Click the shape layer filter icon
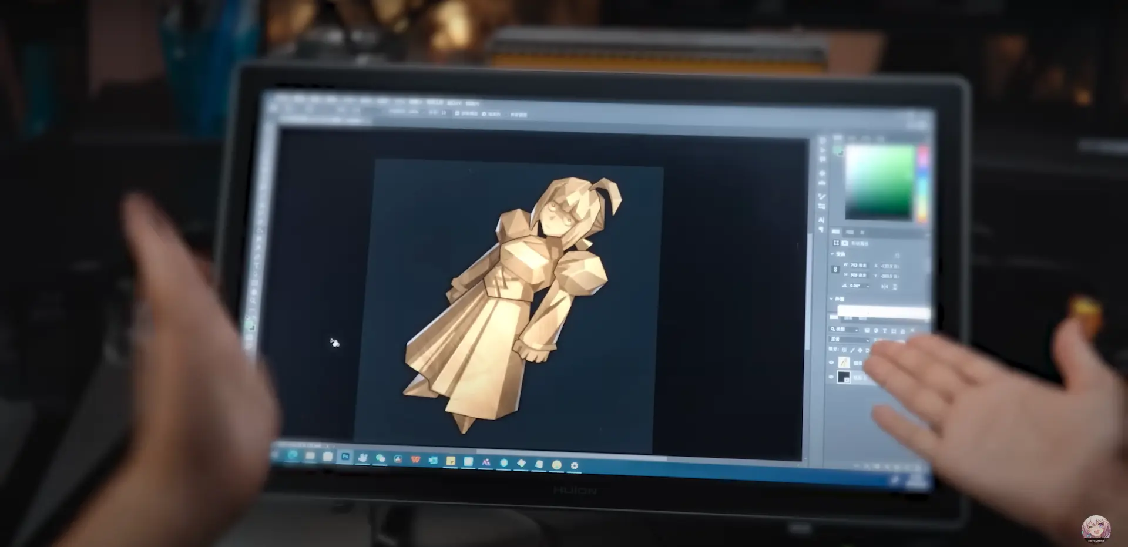The width and height of the screenshot is (1128, 547). tap(894, 331)
